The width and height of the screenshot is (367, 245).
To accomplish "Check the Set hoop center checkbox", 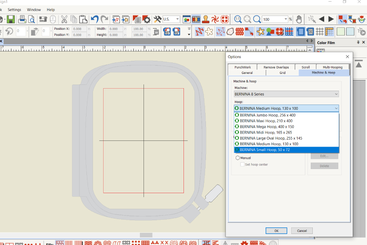I will pyautogui.click(x=242, y=165).
